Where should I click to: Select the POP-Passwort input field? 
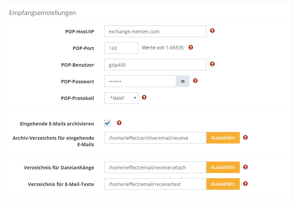[140, 82]
